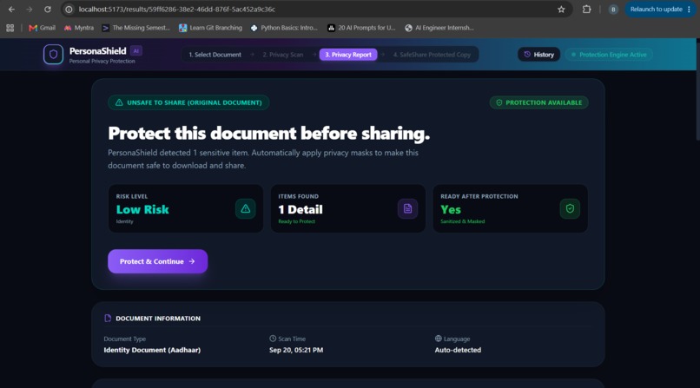The height and width of the screenshot is (388, 700).
Task: Click the browser back arrow
Action: click(x=11, y=10)
